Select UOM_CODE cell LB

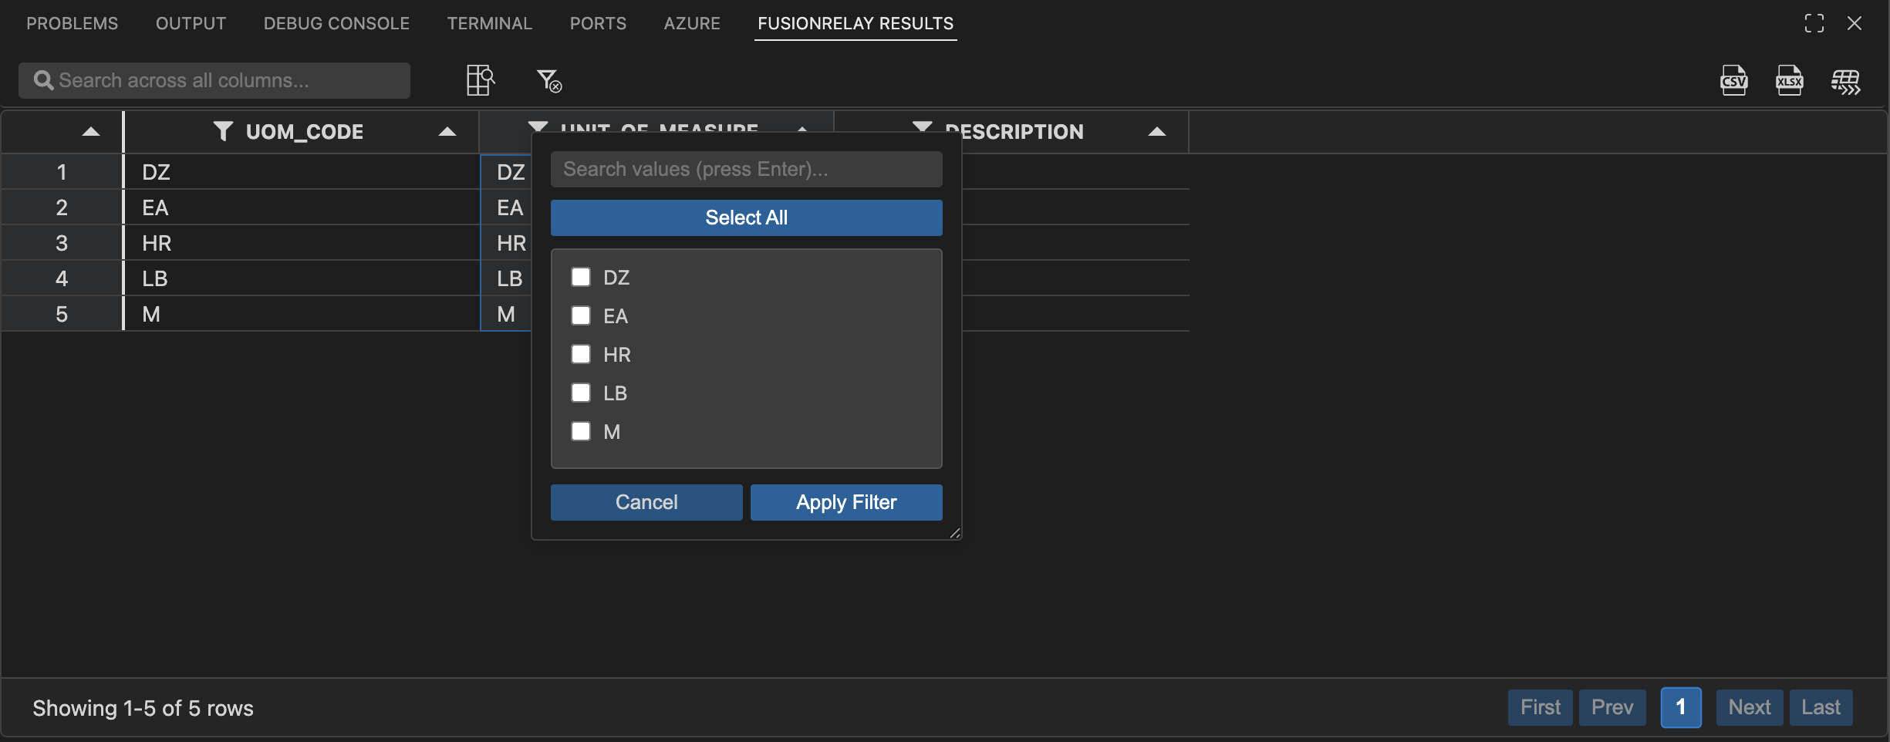coord(302,278)
